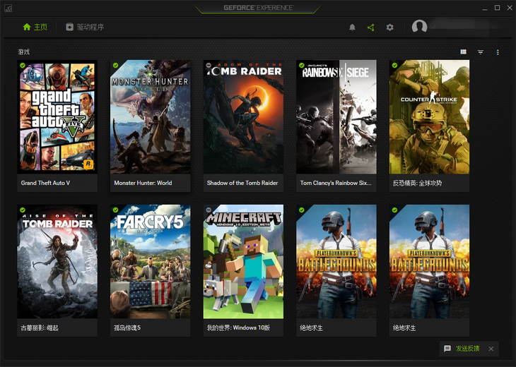The image size is (516, 367).
Task: Click optimized check badge on 孤岛惊魂5
Action: point(115,210)
